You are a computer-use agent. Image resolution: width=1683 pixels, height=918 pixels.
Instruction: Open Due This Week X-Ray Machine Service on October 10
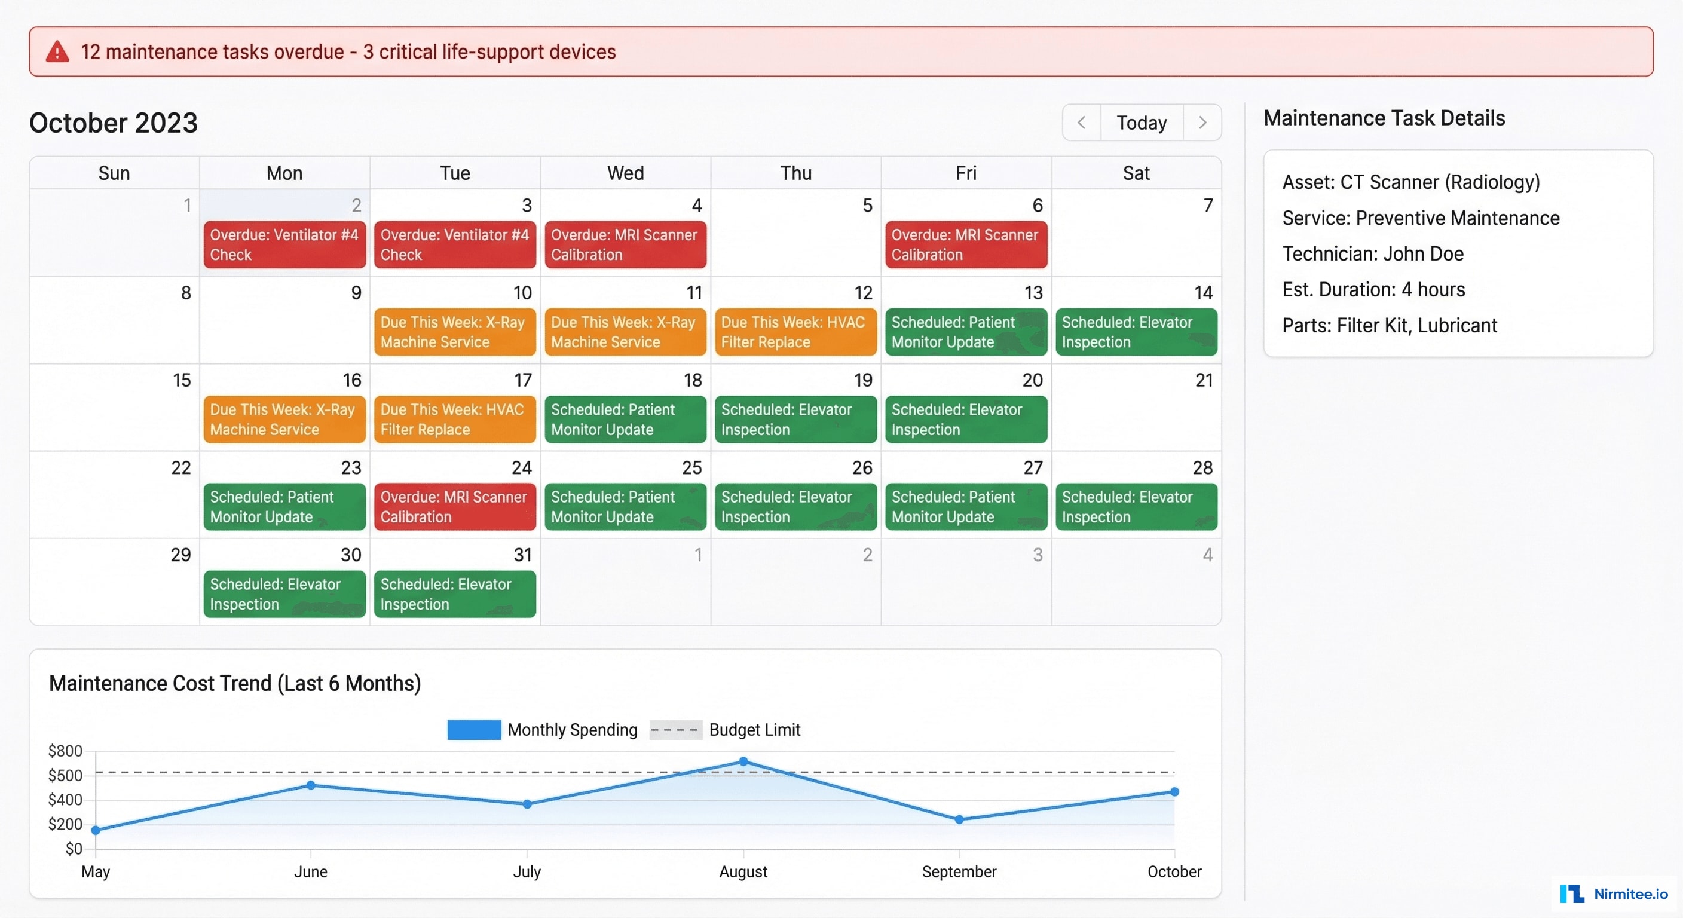[455, 332]
